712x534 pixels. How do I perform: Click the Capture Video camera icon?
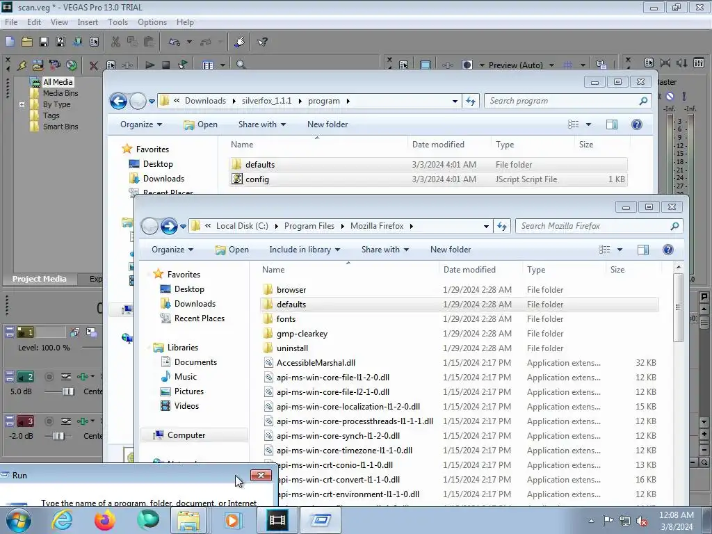point(54,65)
